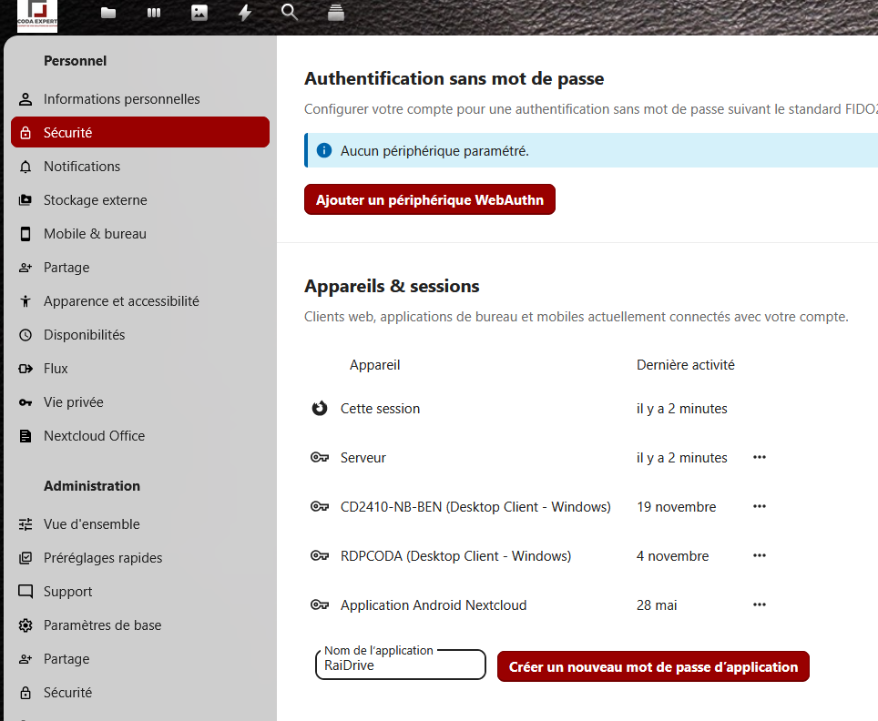Open options menu for Serveur device
This screenshot has width=878, height=721.
(760, 457)
